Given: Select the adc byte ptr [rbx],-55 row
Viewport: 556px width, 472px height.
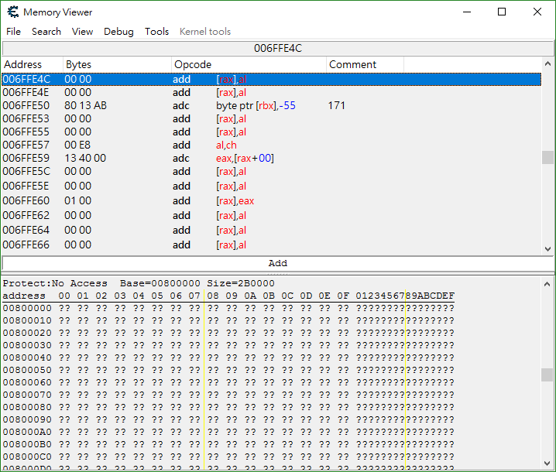Looking at the screenshot, I should coord(271,105).
